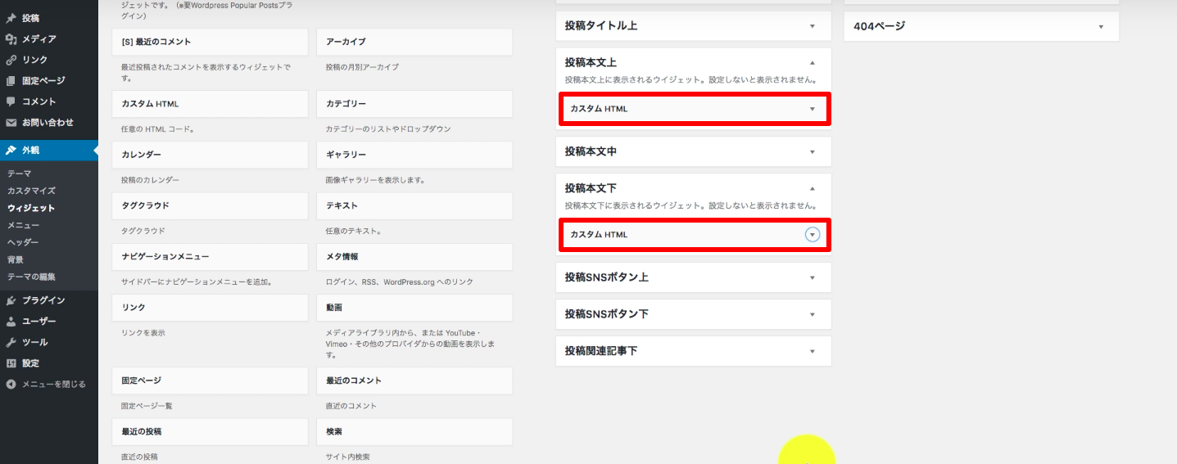The image size is (1177, 464).
Task: Click the chain link icon beside リンク
Action: coord(11,60)
